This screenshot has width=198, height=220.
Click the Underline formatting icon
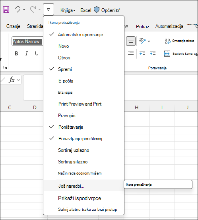point(37,53)
